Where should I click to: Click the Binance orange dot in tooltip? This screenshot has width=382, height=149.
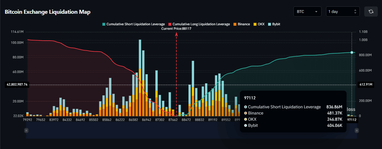(246, 113)
